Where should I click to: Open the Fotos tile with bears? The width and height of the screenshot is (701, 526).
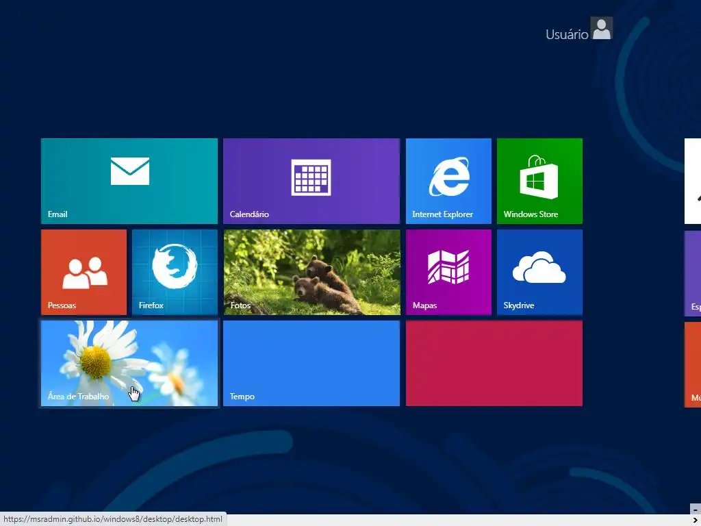[311, 273]
